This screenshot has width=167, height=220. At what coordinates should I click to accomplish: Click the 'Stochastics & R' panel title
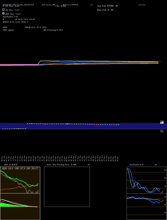[x=136, y=165]
